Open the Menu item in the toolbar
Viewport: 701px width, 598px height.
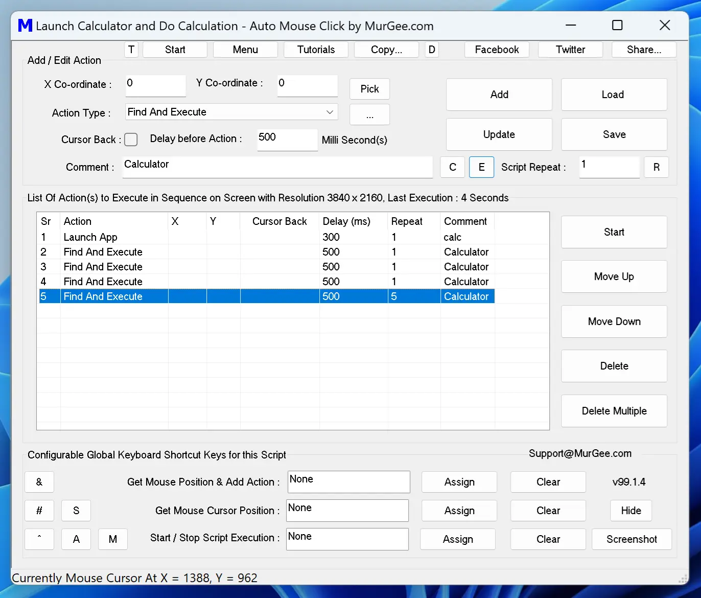point(245,50)
